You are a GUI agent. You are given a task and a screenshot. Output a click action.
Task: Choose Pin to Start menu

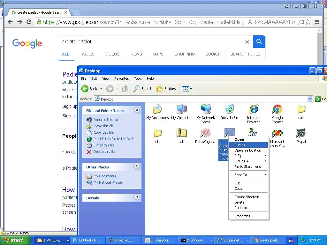click(248, 167)
